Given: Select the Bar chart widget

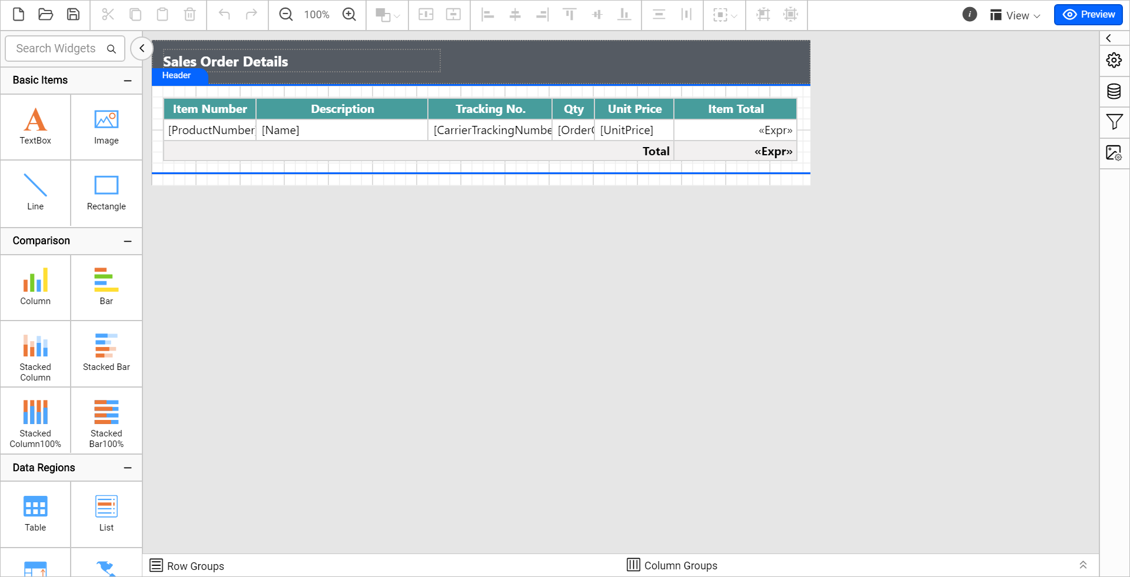Looking at the screenshot, I should (107, 288).
